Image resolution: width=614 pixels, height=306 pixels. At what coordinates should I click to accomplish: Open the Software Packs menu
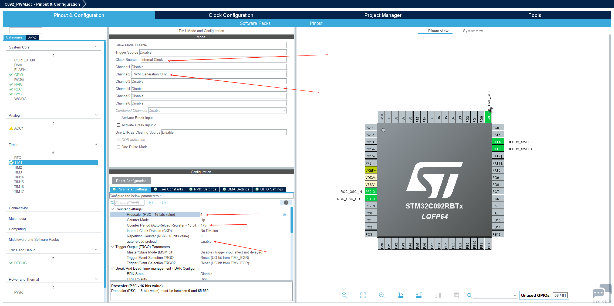(x=255, y=23)
